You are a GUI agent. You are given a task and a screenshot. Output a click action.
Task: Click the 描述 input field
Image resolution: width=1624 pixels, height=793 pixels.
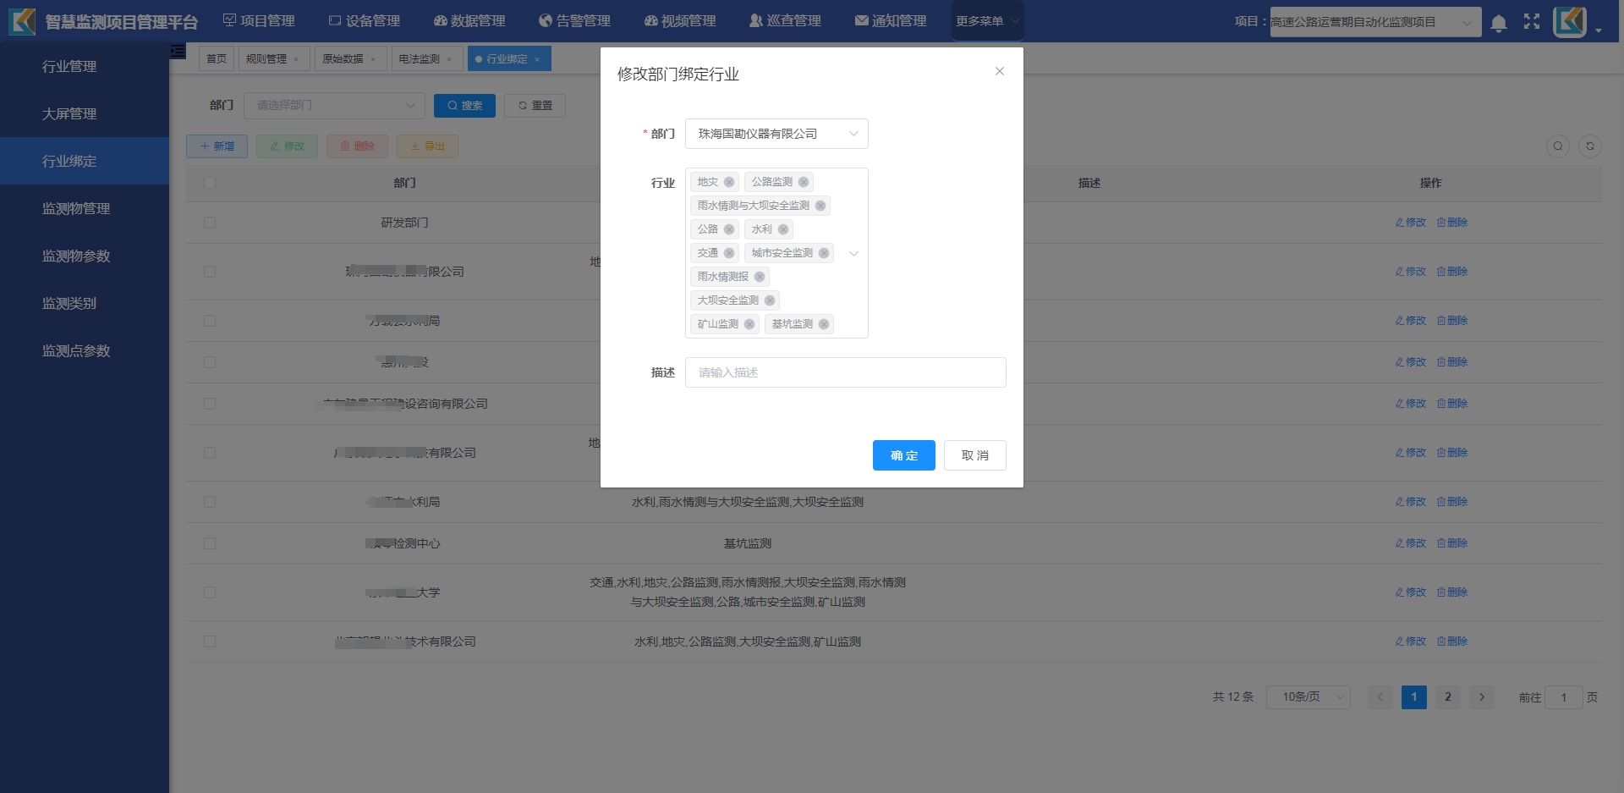[x=845, y=372]
